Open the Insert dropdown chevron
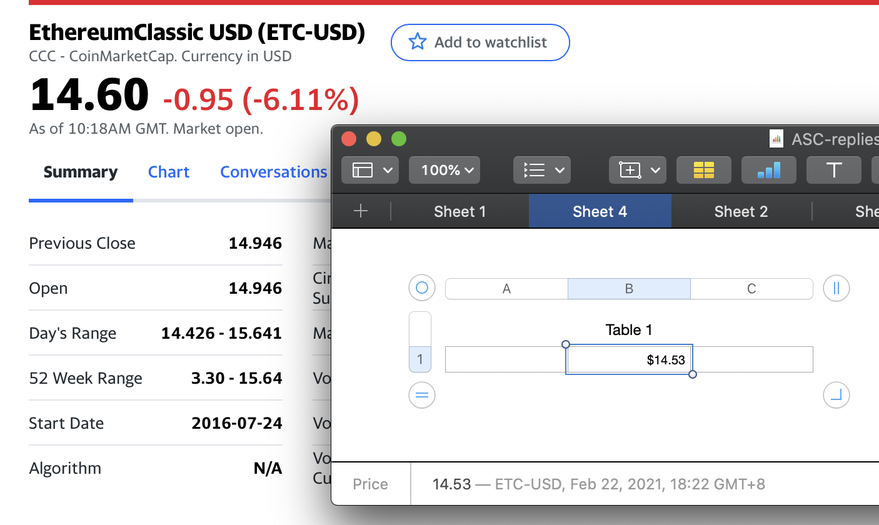 point(655,169)
